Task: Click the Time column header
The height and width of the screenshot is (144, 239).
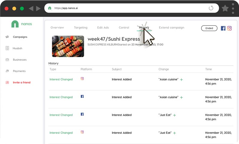Action: coord(208,69)
